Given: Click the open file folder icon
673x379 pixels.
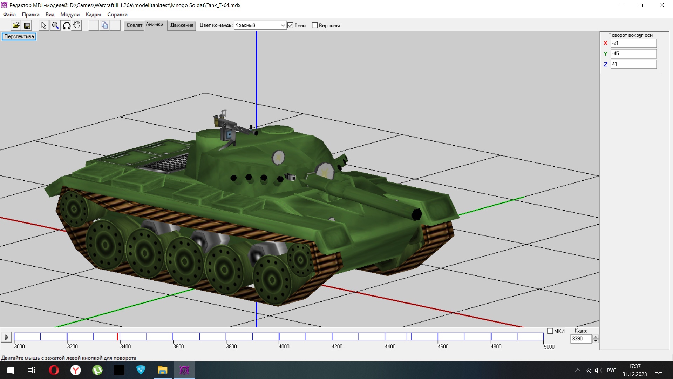Looking at the screenshot, I should [16, 25].
